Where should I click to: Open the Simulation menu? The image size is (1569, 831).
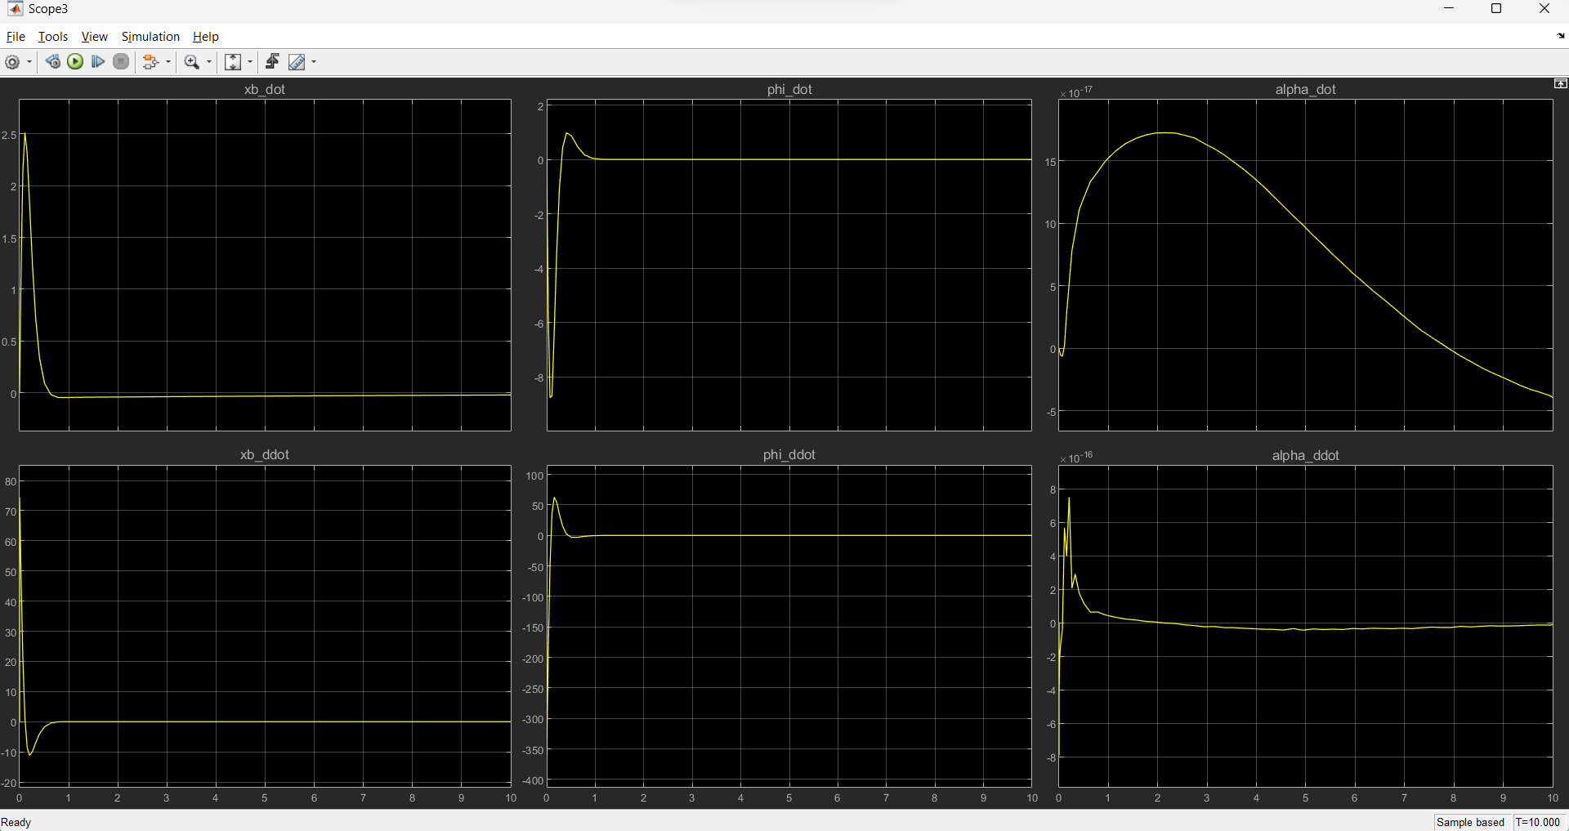click(x=150, y=37)
